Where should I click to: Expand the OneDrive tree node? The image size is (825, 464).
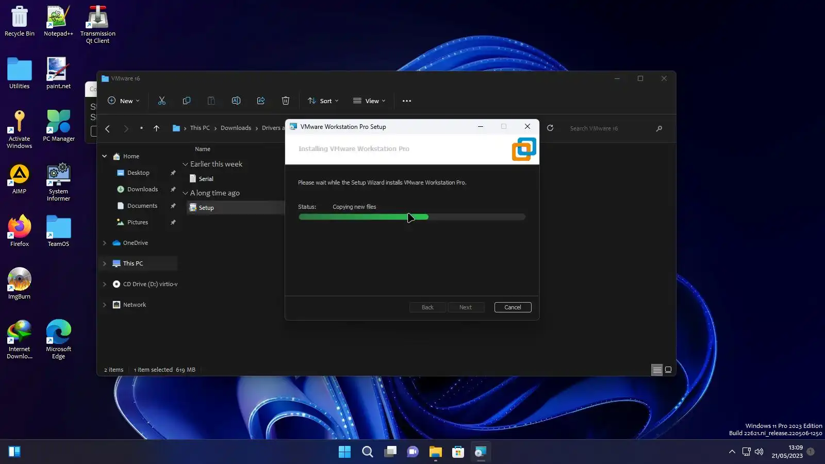point(105,243)
